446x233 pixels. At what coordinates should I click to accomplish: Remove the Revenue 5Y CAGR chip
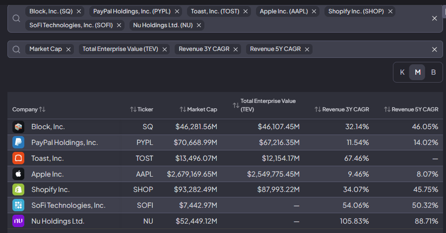point(307,49)
